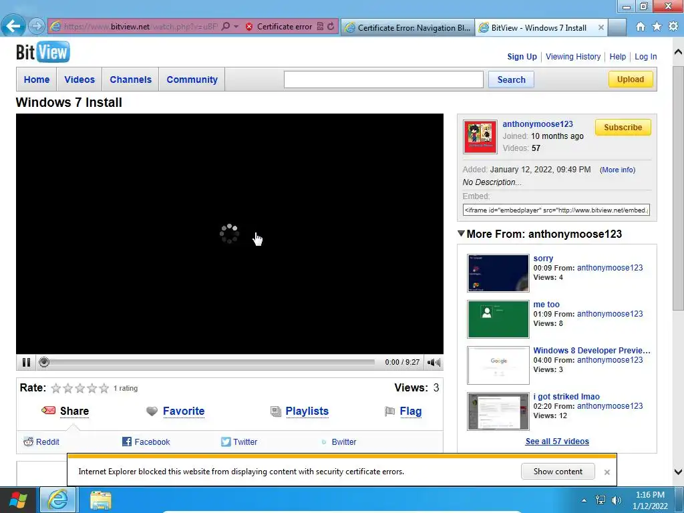Open the Playlists option
684x513 pixels.
point(307,411)
